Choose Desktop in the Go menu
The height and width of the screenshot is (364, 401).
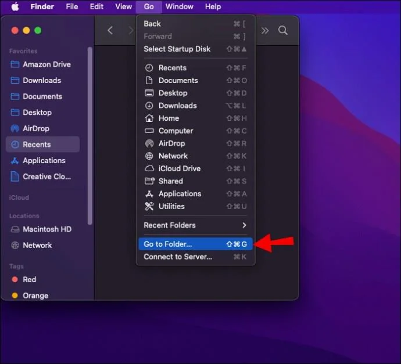[x=195, y=93]
